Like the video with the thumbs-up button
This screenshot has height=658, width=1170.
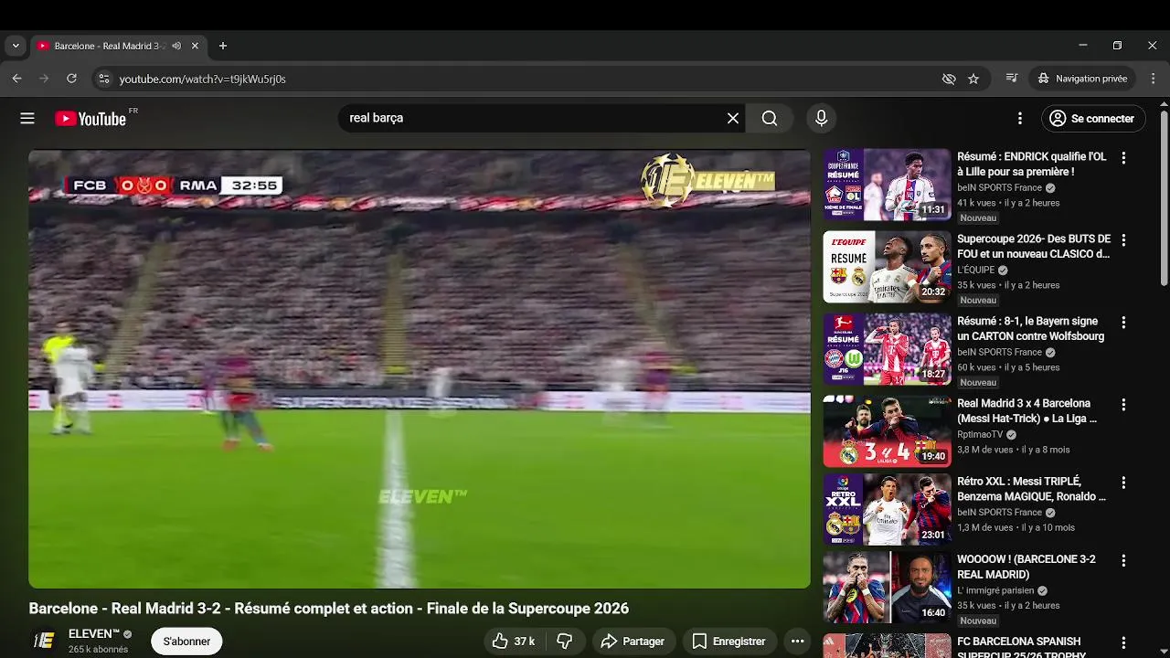[x=514, y=642]
